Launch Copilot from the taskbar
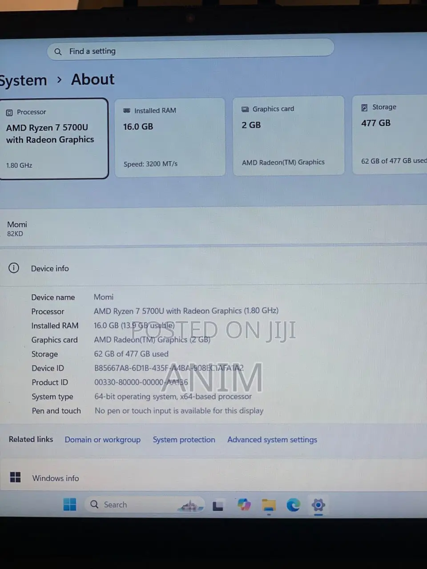This screenshot has width=427, height=569. click(244, 505)
